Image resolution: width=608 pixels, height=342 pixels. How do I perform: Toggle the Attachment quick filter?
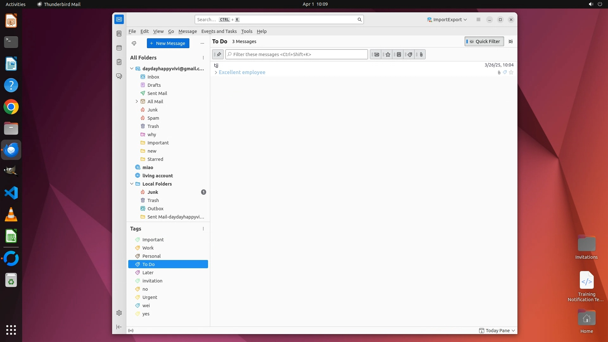[421, 54]
